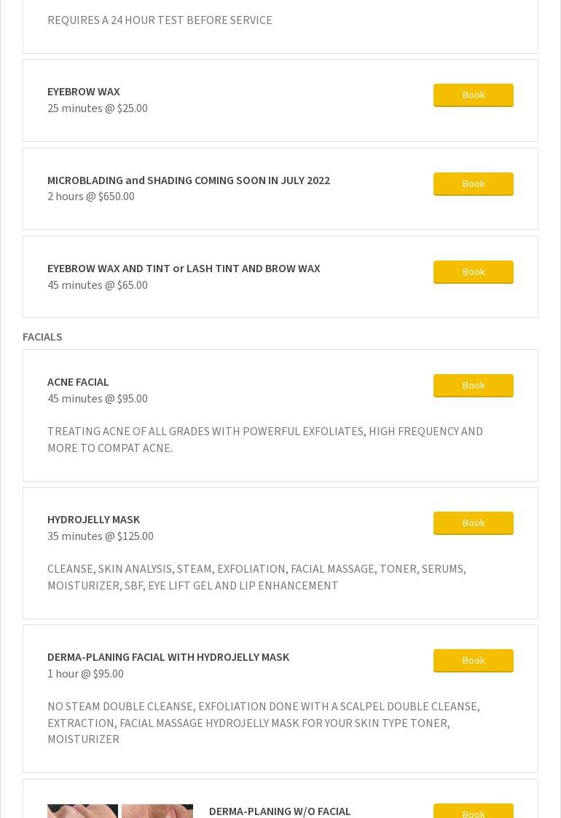Open the right Derma-Planing thumbnail image
561x818 pixels.
coord(157,811)
